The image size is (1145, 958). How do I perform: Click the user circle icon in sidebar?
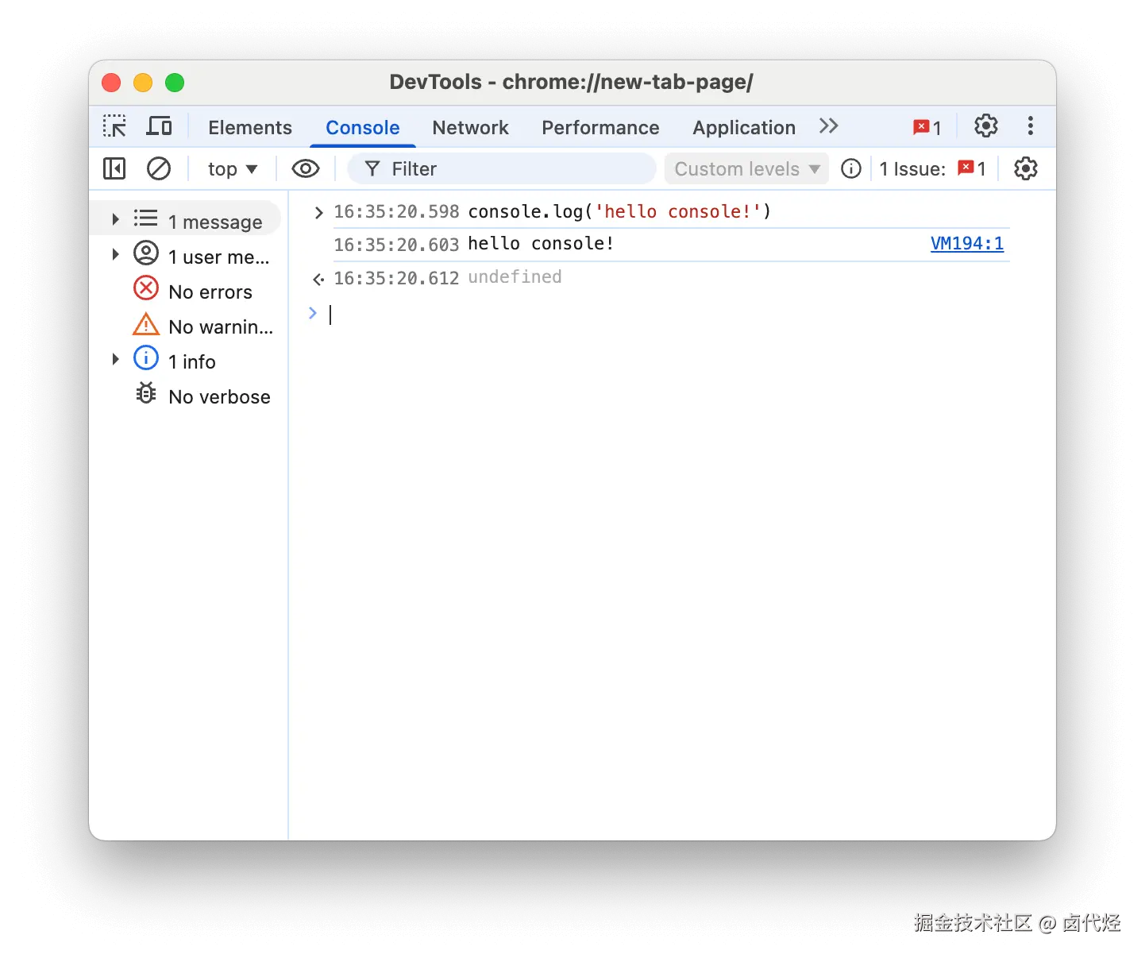pos(146,253)
